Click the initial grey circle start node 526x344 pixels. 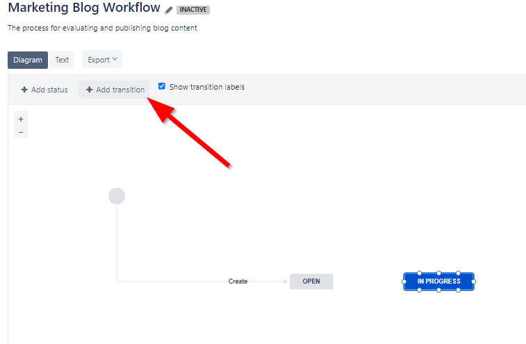(117, 196)
